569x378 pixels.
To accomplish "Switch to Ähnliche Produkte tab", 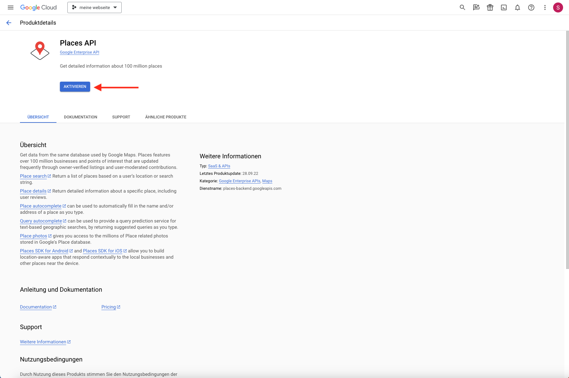I will click(x=166, y=117).
